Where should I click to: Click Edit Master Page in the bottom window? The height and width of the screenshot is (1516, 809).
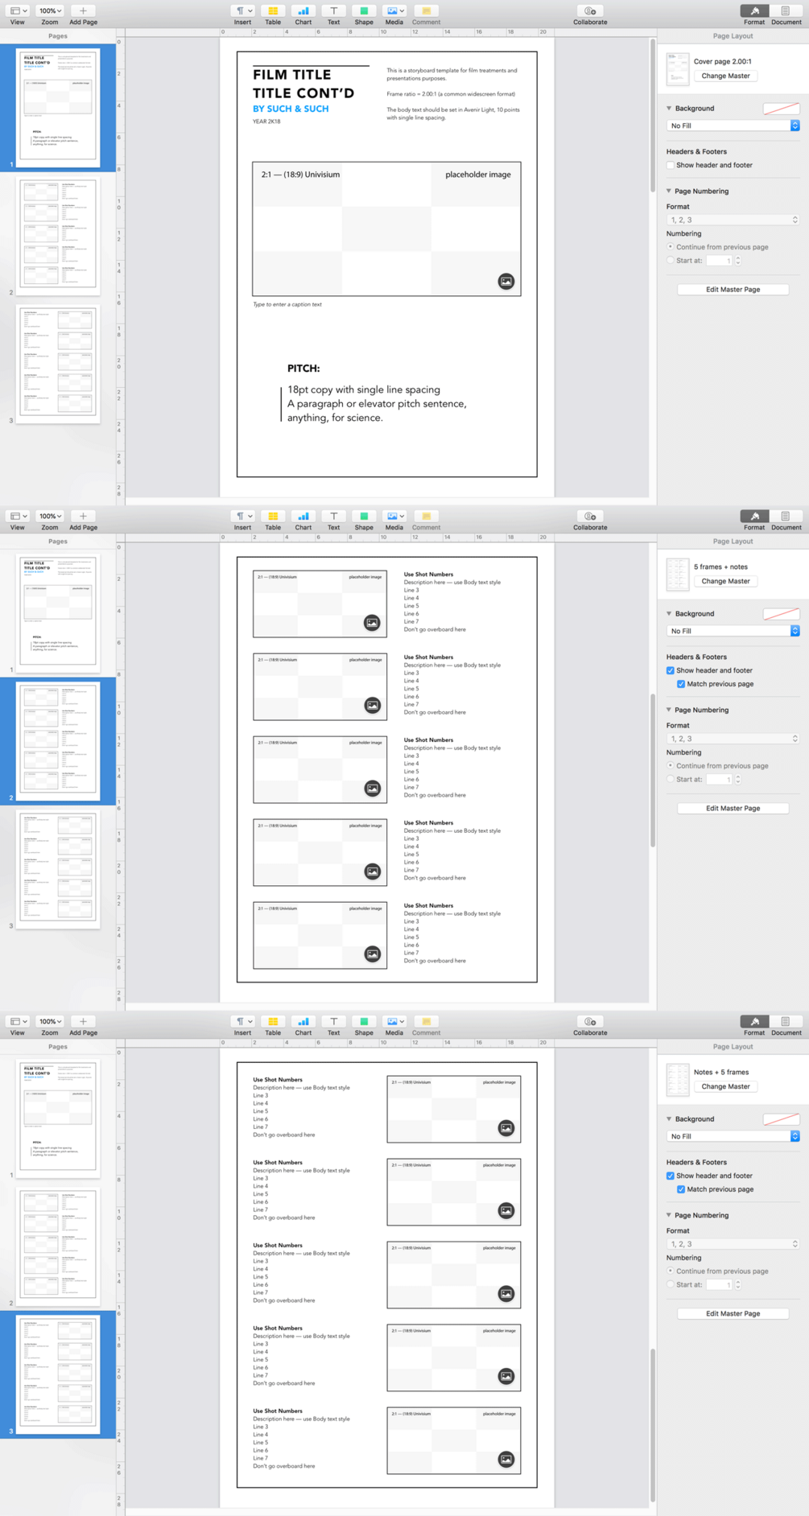[733, 1313]
